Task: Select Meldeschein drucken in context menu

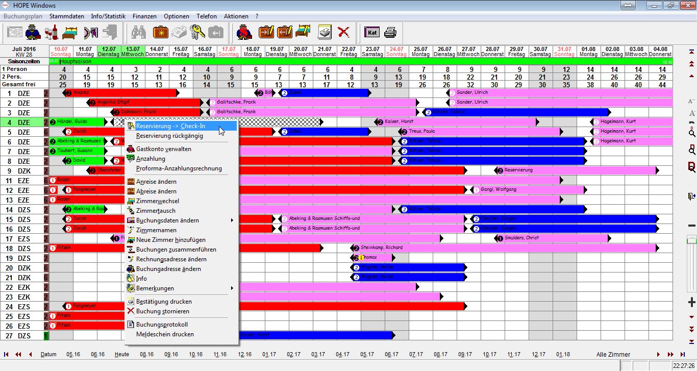Action: 182,334
